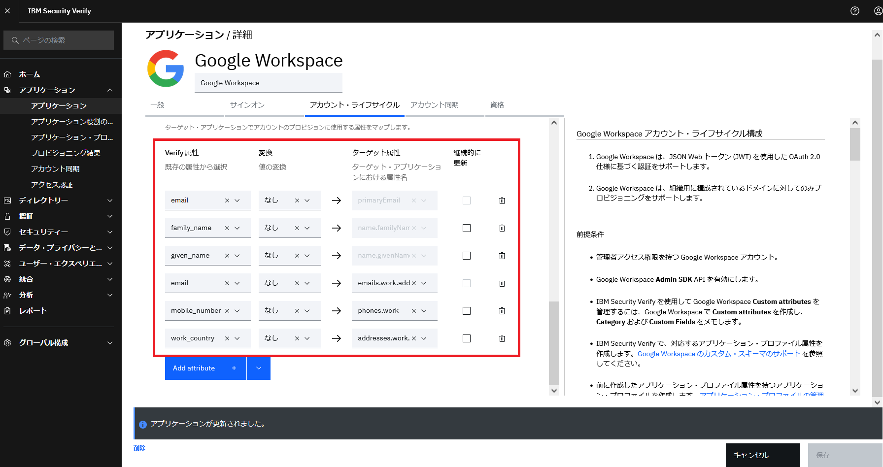Screen dimensions: 883x467
Task: Open プロビジョニング結果 in sidebar
Action: tap(66, 153)
